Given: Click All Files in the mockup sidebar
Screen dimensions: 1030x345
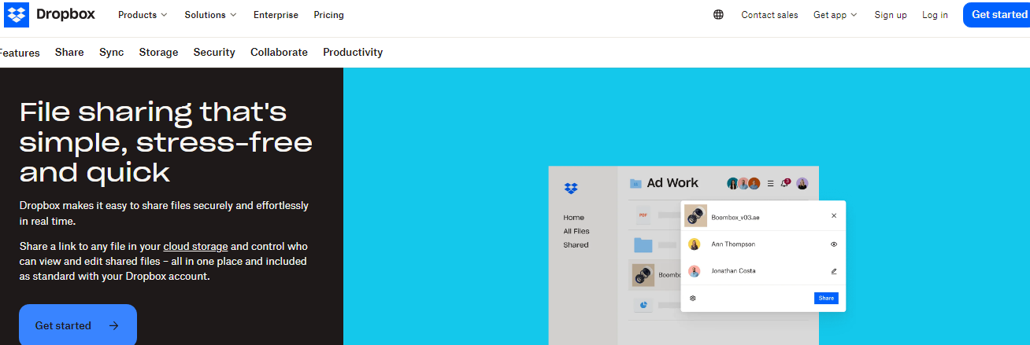Looking at the screenshot, I should tap(576, 231).
